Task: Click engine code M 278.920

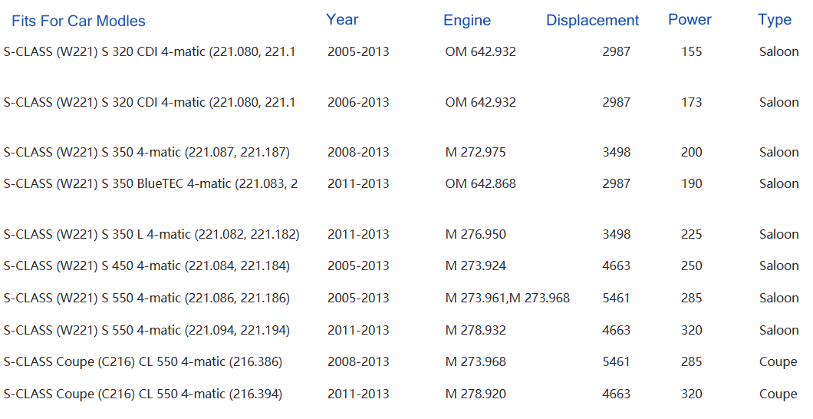Action: 476,394
